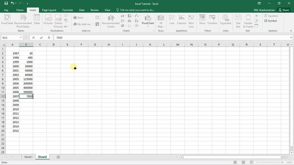Click the Save icon in quick access toolbar
Viewport: 294px width, 165px height.
pyautogui.click(x=6, y=3)
